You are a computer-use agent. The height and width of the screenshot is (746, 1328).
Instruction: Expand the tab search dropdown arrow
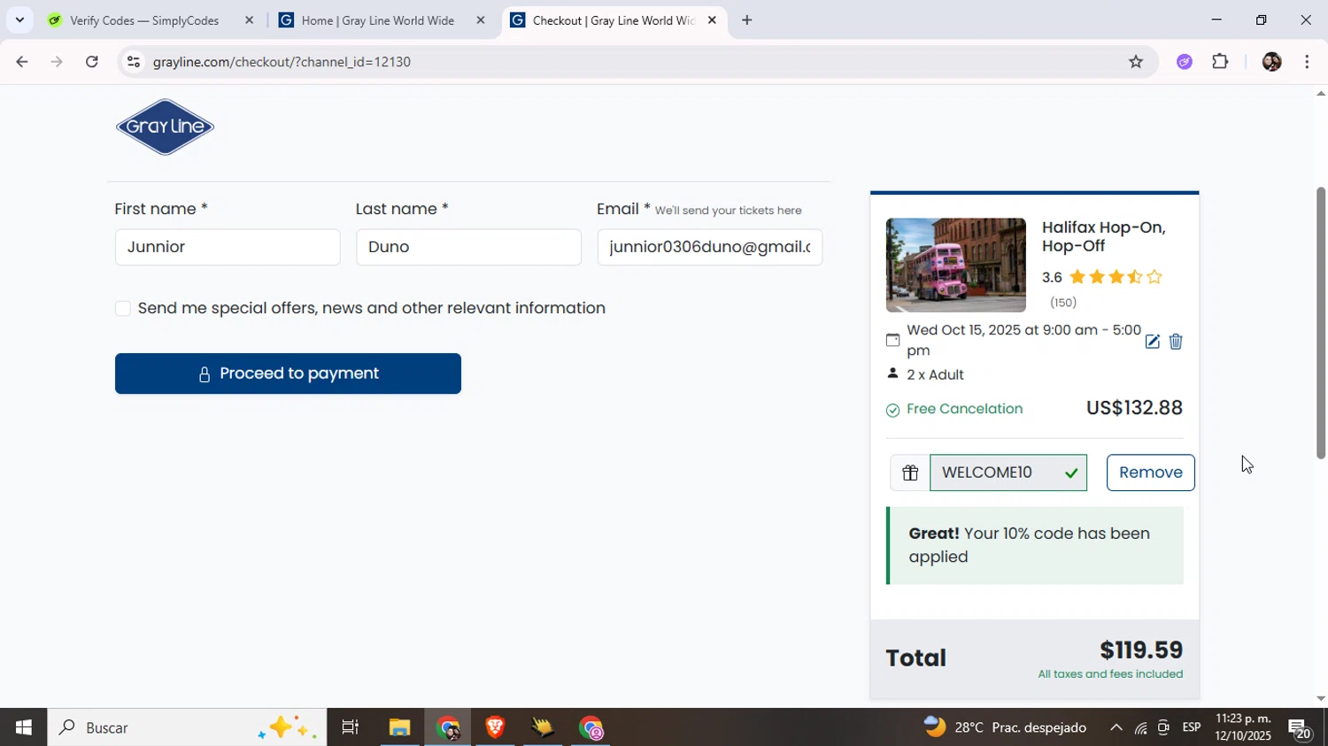19,20
